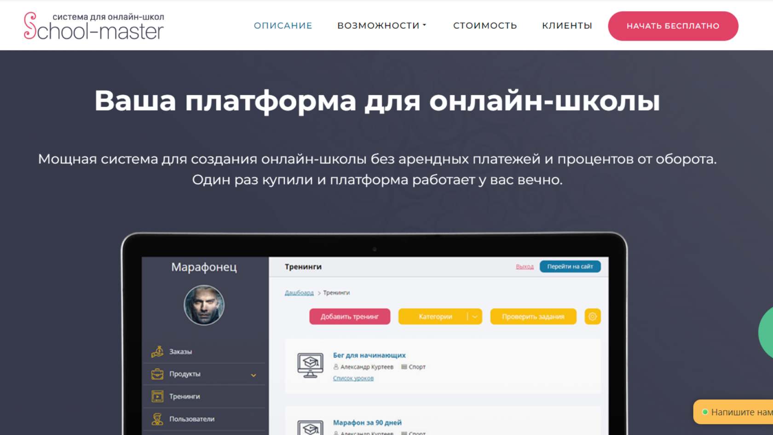Click the Спорт category label under Бег для начинающих
773x435 pixels.
pos(417,367)
